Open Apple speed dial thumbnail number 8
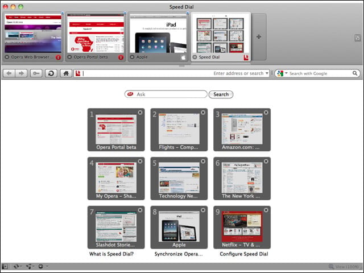The width and height of the screenshot is (364, 273). click(179, 227)
